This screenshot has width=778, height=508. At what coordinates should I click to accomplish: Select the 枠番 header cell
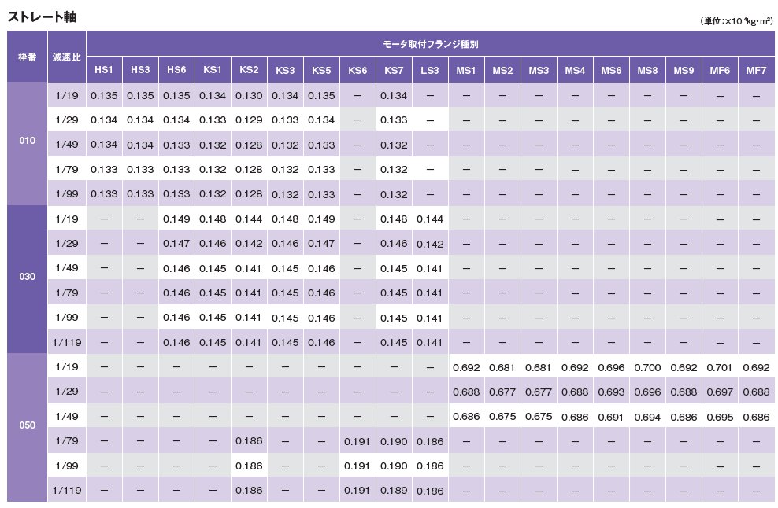click(26, 57)
